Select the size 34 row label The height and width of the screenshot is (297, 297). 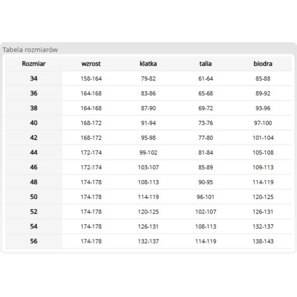point(33,78)
